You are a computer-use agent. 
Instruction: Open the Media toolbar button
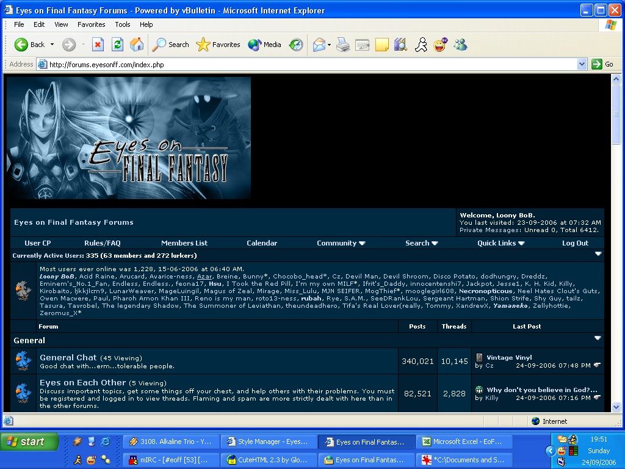[x=265, y=45]
